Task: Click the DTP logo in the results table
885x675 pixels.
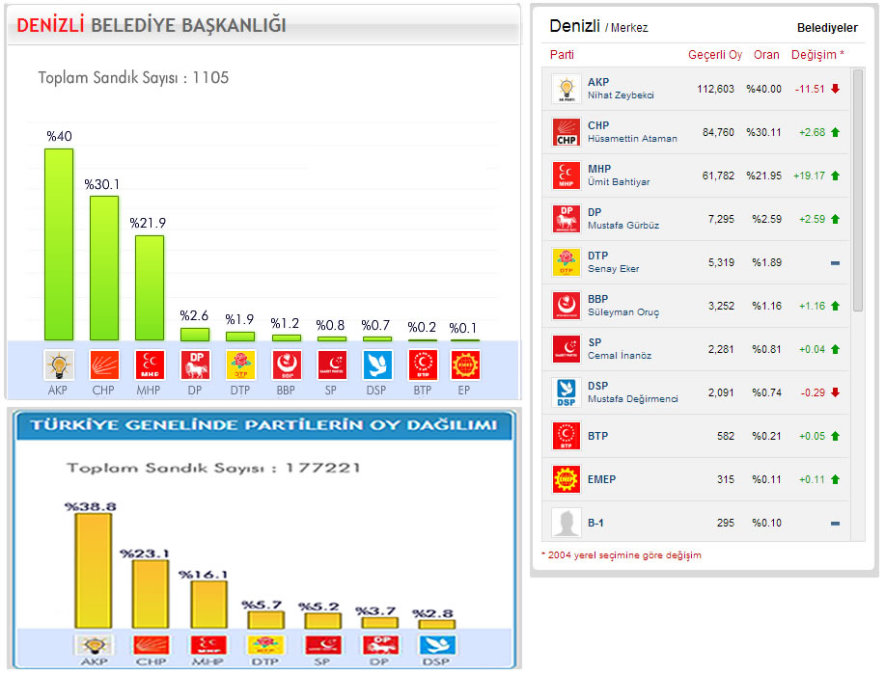Action: (567, 263)
